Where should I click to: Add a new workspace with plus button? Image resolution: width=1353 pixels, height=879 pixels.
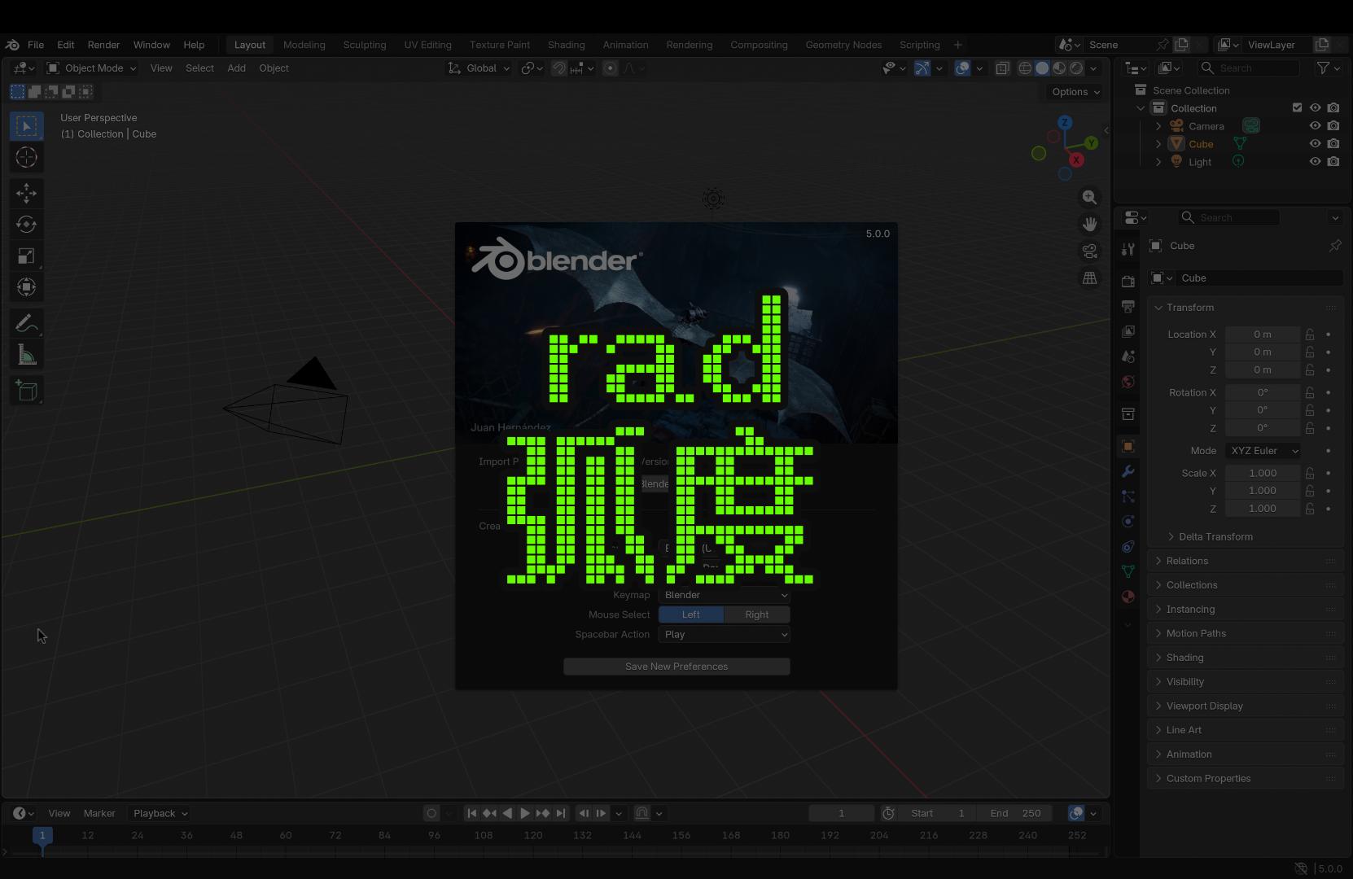point(958,45)
